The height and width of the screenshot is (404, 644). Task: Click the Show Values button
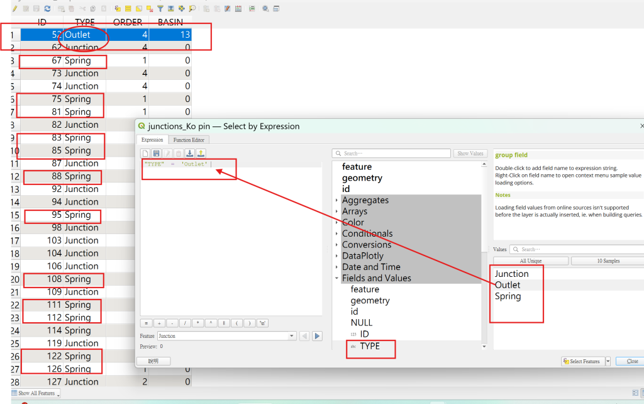pyautogui.click(x=470, y=154)
